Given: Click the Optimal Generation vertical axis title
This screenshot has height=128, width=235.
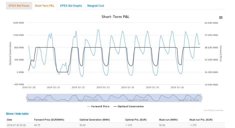Looking at the screenshot, I should coord(10,53).
